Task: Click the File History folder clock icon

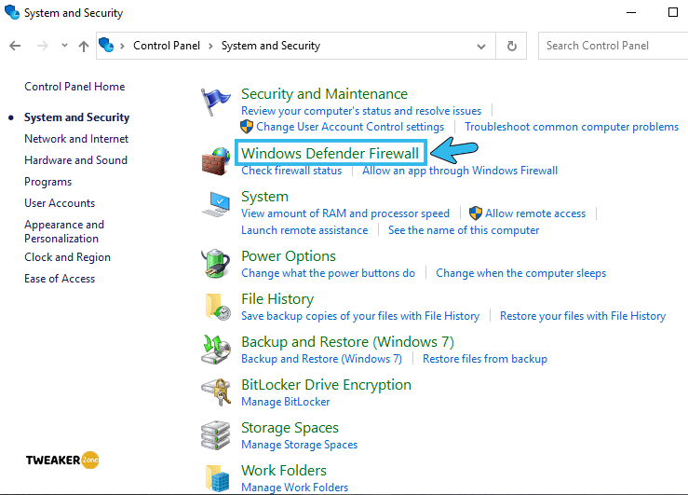Action: coord(217,307)
